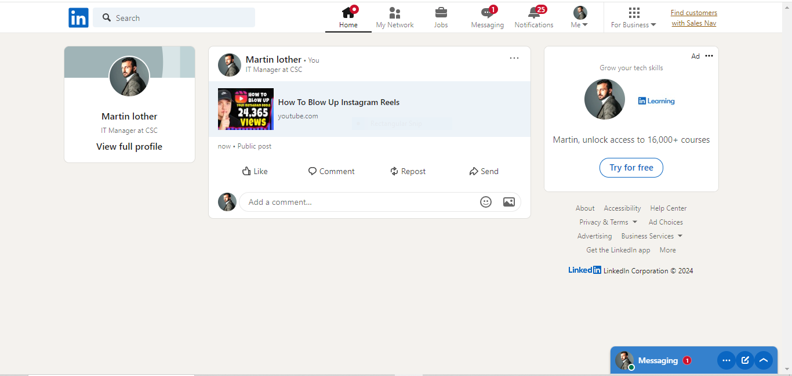Open the emoji picker in comment box

click(x=486, y=202)
